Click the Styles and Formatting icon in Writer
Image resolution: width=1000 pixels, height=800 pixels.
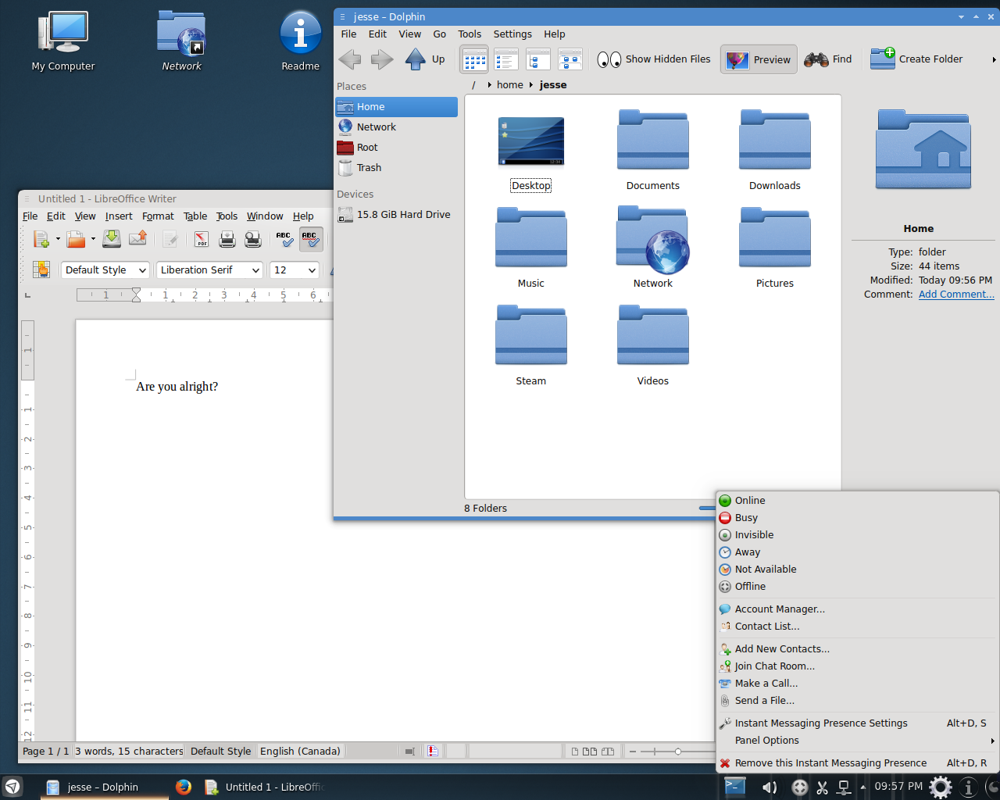(41, 270)
